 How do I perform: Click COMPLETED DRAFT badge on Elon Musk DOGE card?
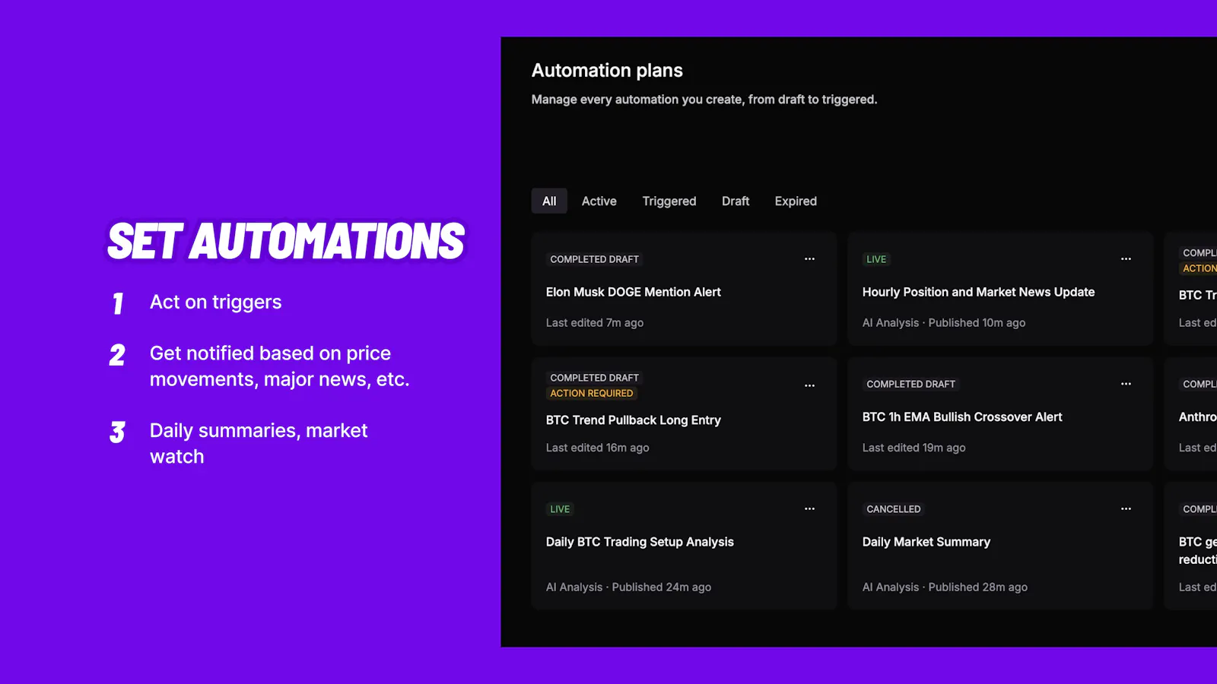pyautogui.click(x=595, y=259)
